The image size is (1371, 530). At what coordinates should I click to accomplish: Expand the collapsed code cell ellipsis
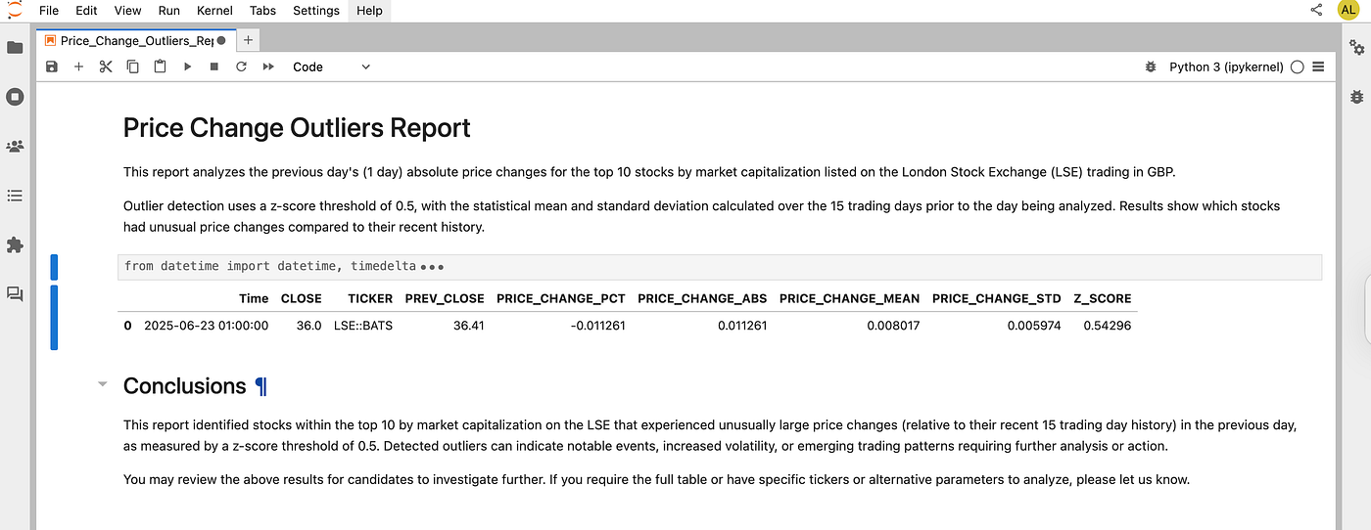click(435, 266)
